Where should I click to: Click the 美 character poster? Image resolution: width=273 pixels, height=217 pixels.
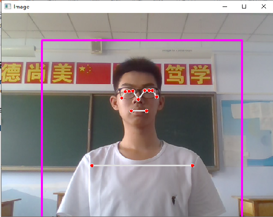(x=62, y=73)
